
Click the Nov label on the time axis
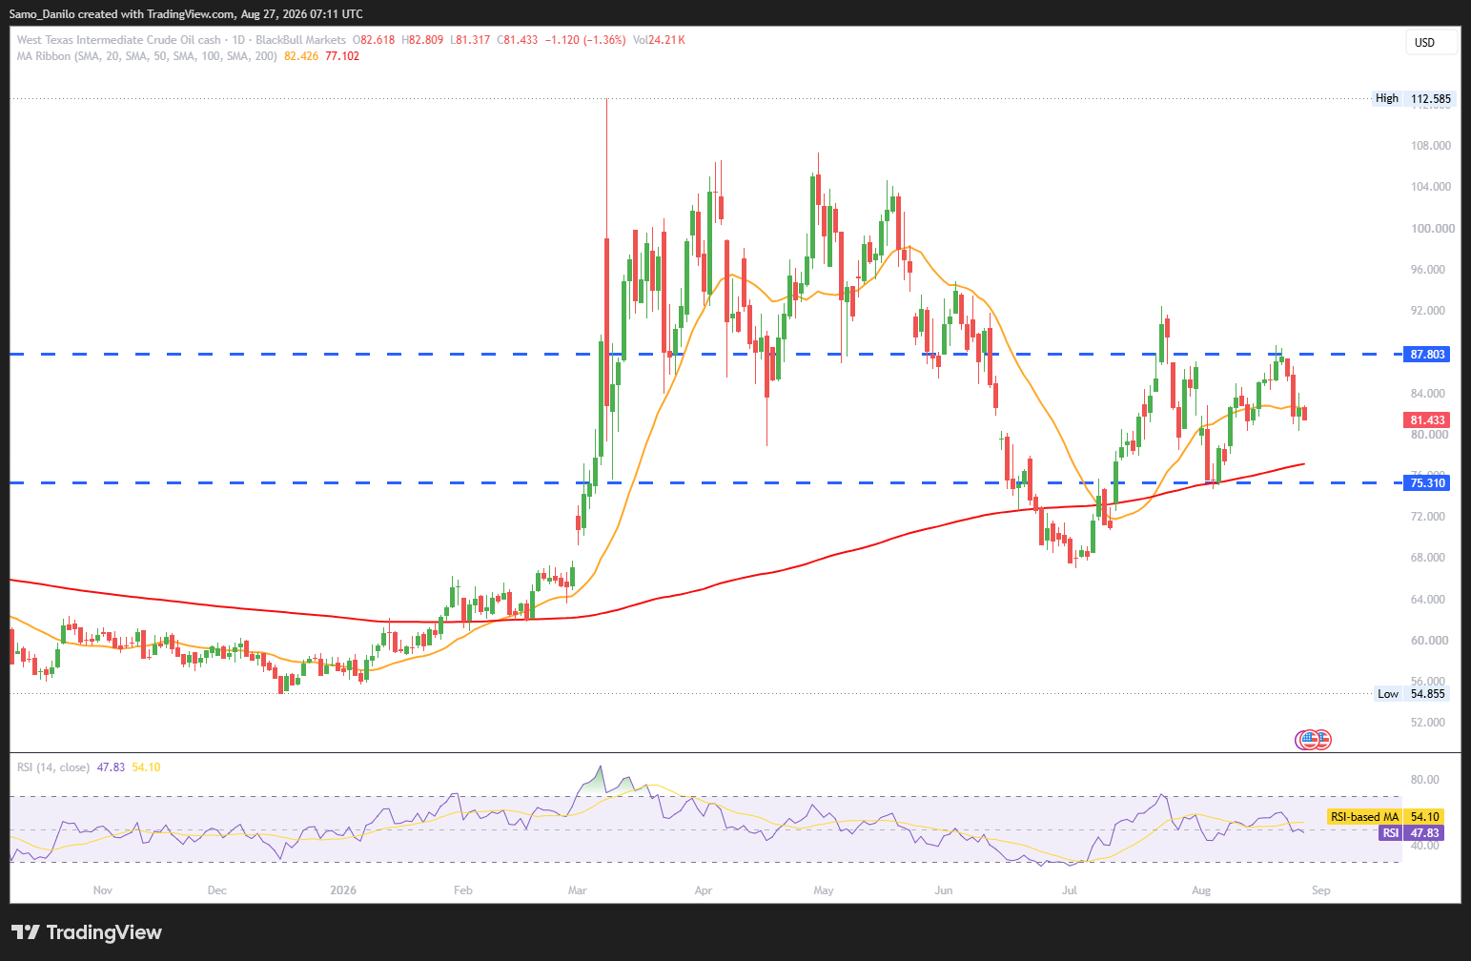point(103,890)
